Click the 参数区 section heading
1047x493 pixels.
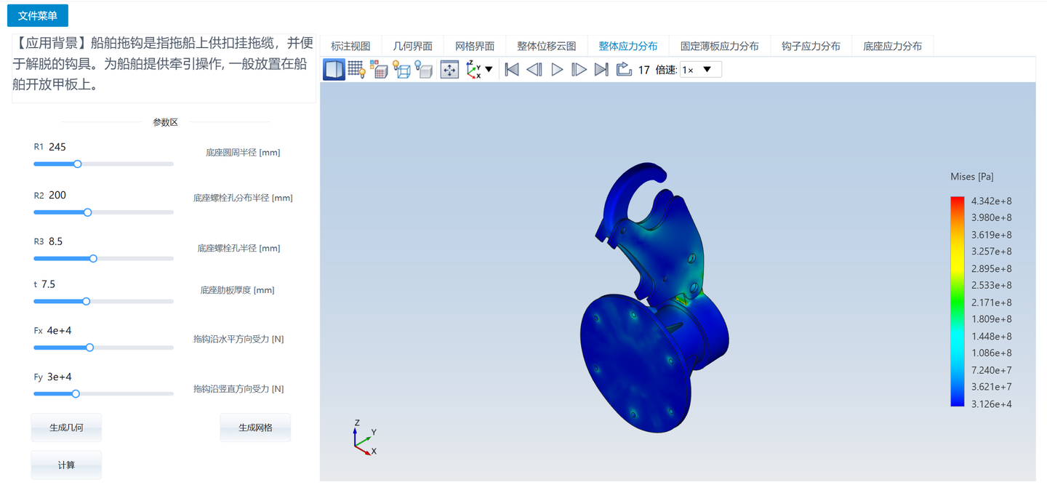165,122
